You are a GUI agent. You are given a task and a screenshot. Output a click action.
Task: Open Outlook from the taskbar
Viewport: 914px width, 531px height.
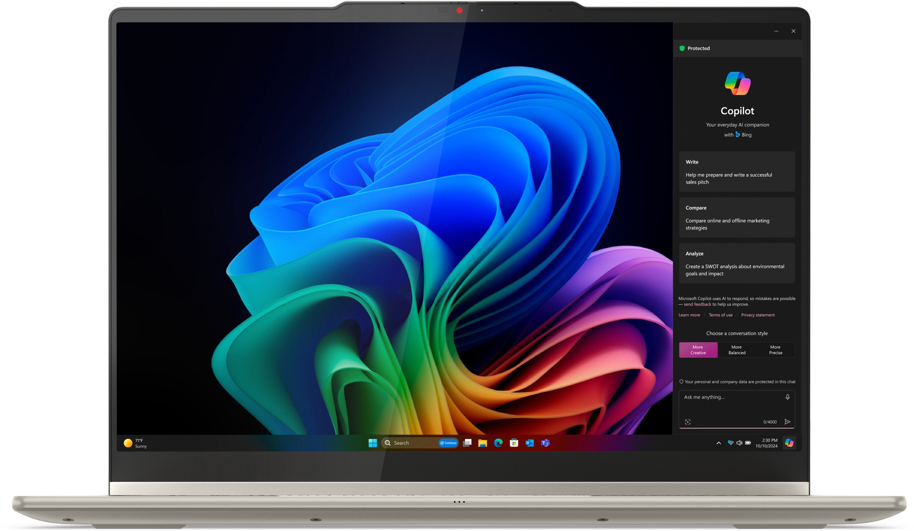click(529, 443)
